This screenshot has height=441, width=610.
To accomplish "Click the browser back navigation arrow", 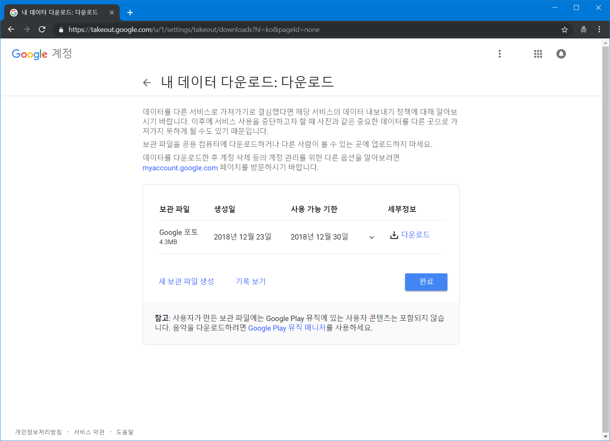I will (x=11, y=30).
